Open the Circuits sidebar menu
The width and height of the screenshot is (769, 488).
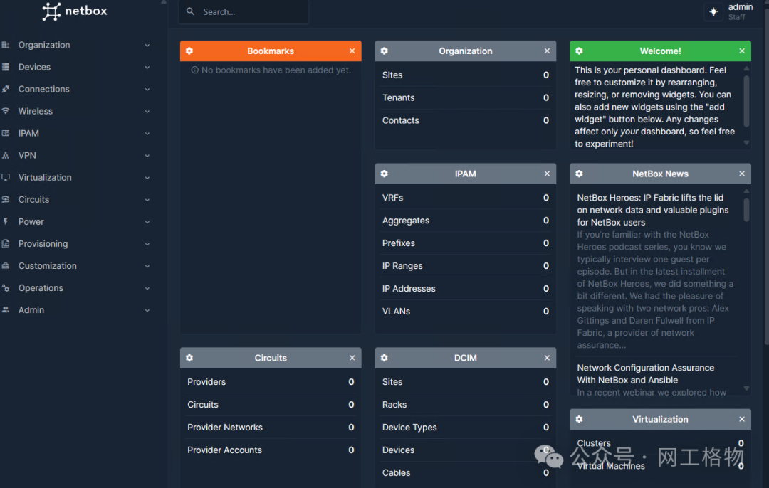click(x=76, y=200)
